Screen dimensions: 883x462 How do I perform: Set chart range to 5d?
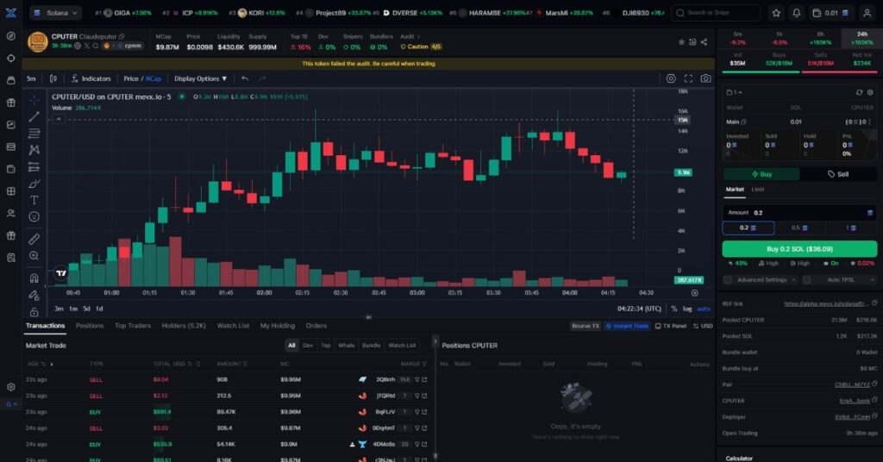click(86, 309)
